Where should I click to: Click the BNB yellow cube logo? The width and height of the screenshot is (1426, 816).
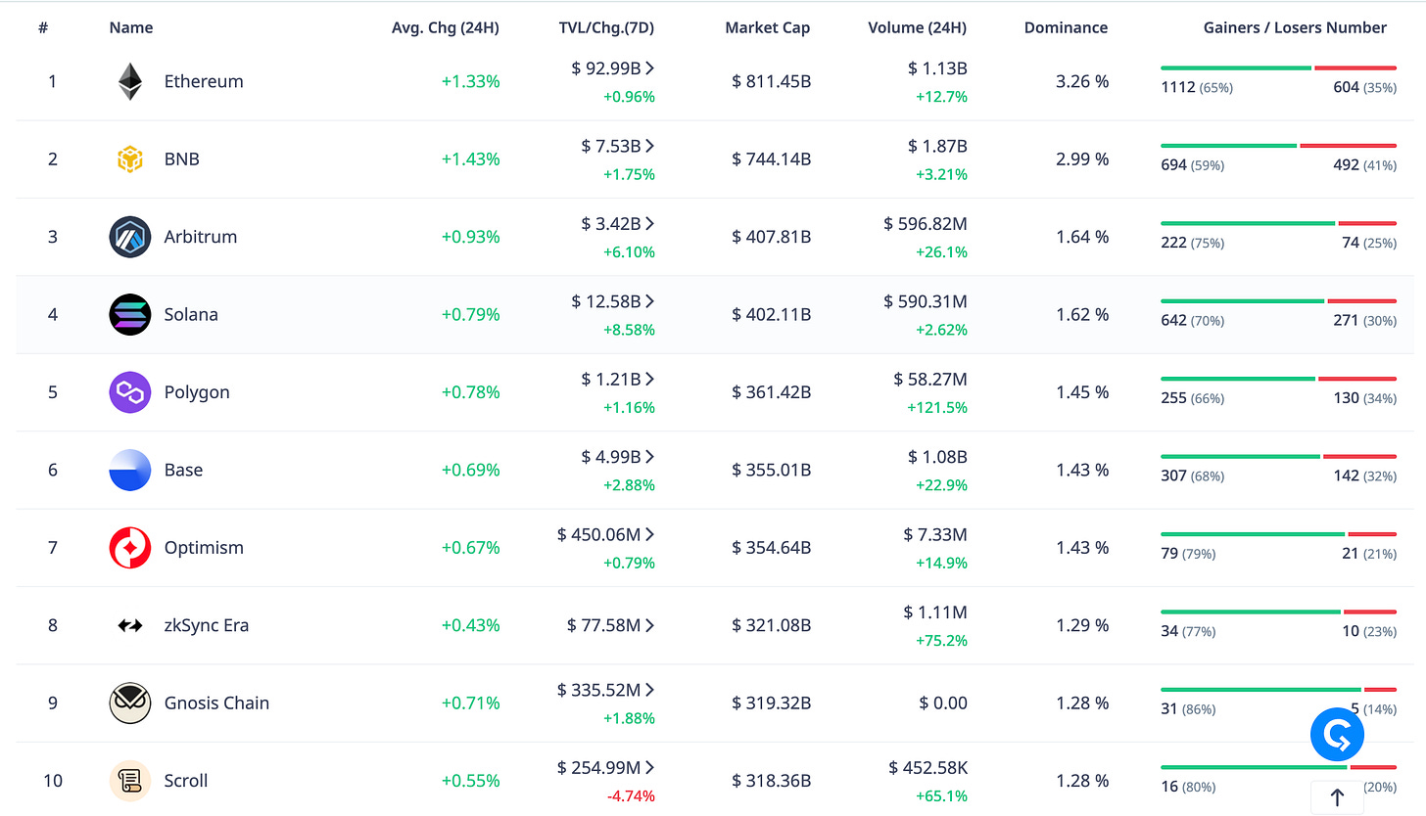[x=129, y=159]
